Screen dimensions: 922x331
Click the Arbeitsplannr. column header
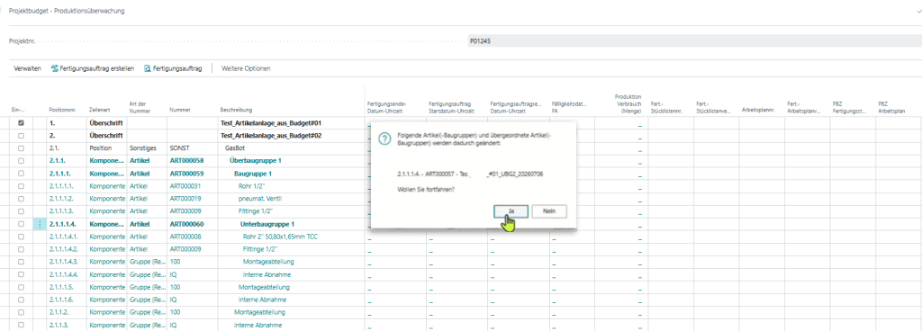coord(758,110)
